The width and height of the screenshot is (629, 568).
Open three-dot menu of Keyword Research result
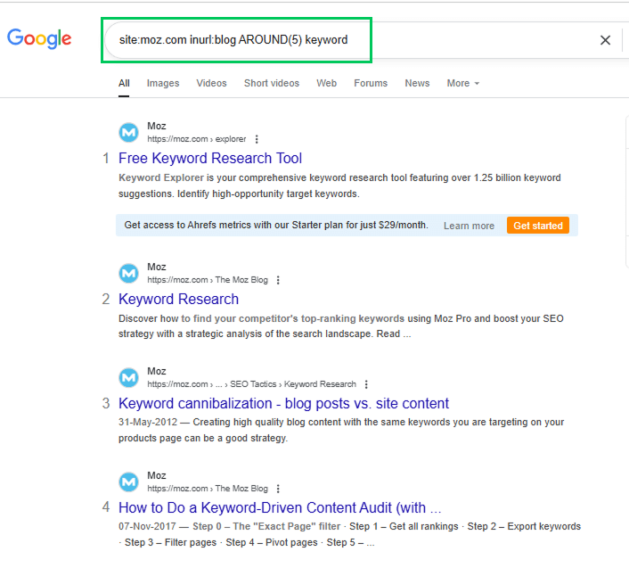pos(278,280)
